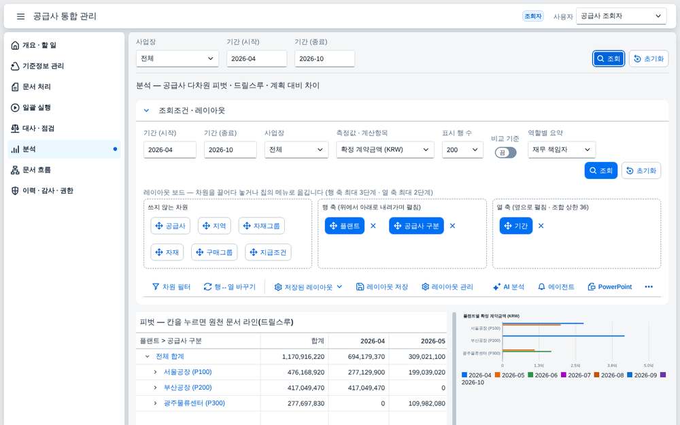Click 레이아웃 저장 save button
The image size is (680, 425).
[x=382, y=287]
